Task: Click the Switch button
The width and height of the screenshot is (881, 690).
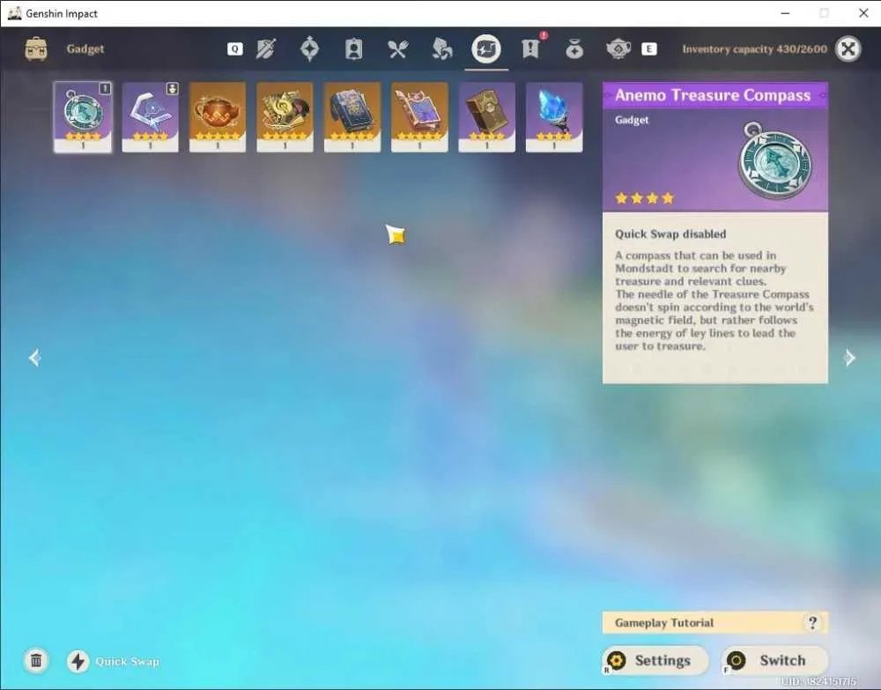Action: (x=774, y=660)
